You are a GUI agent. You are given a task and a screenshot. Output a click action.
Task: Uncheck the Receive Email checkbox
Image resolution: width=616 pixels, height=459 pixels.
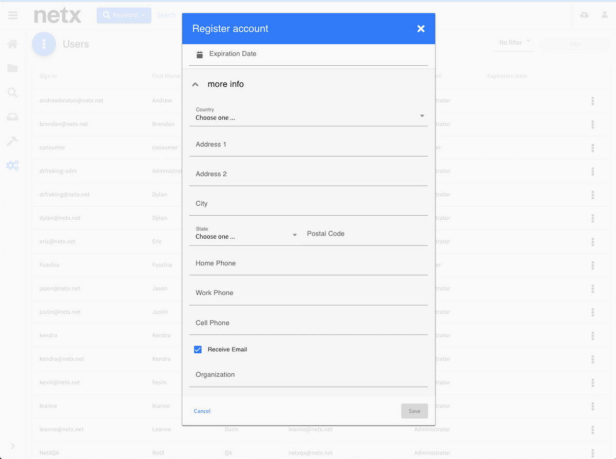pyautogui.click(x=198, y=350)
